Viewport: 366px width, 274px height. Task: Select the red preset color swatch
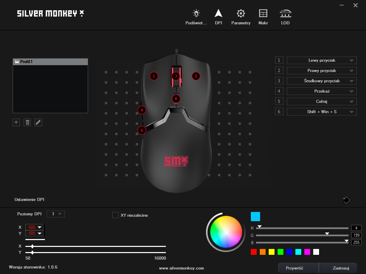(254, 252)
